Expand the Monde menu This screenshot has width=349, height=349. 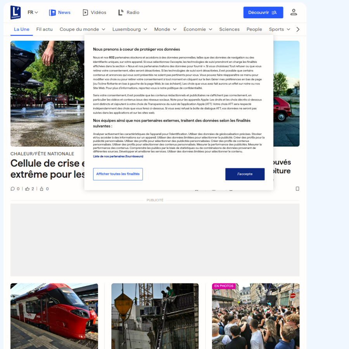(x=165, y=29)
